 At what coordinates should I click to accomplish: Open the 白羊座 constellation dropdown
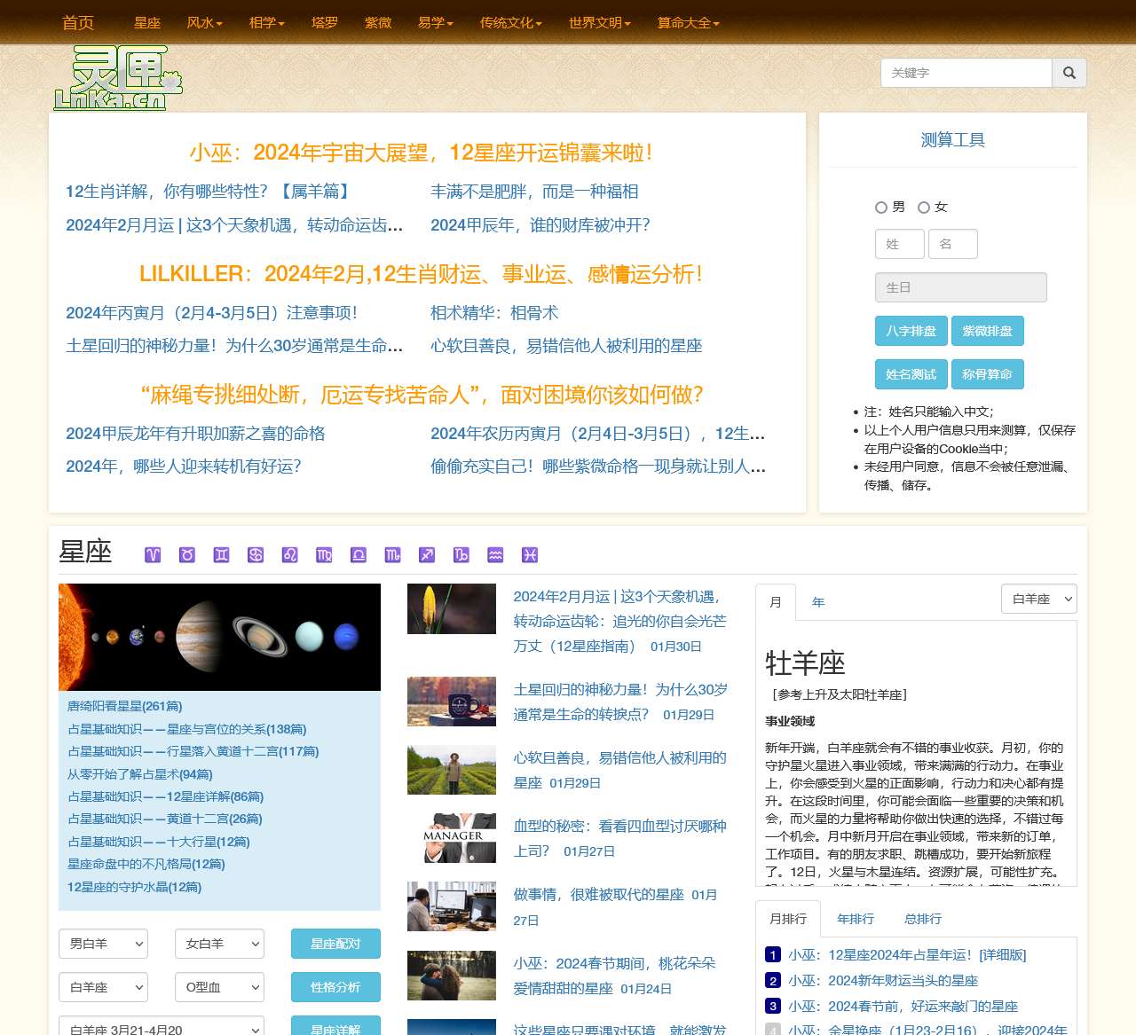1038,599
